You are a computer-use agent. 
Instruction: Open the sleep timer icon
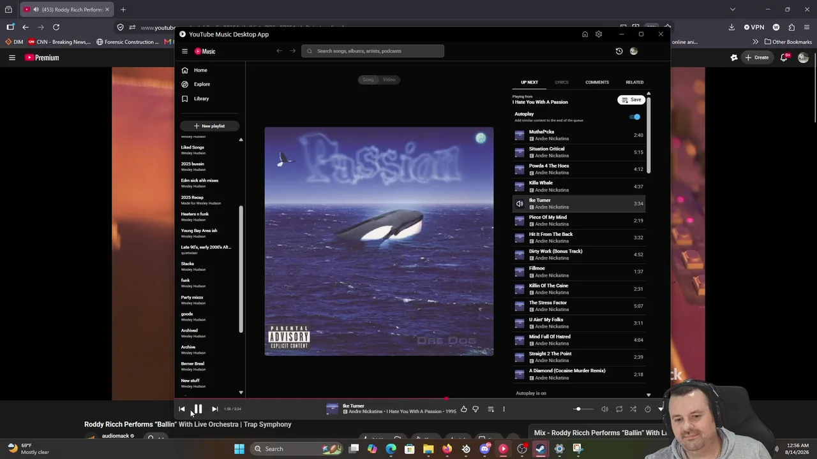647,409
